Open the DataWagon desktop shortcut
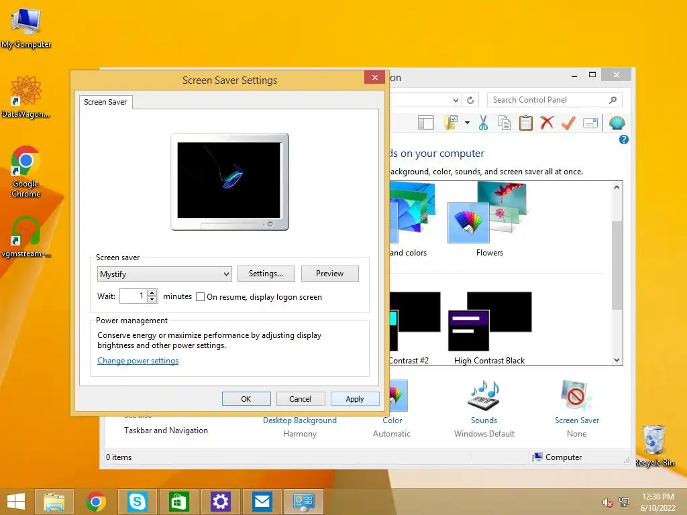The width and height of the screenshot is (687, 515). 26,97
